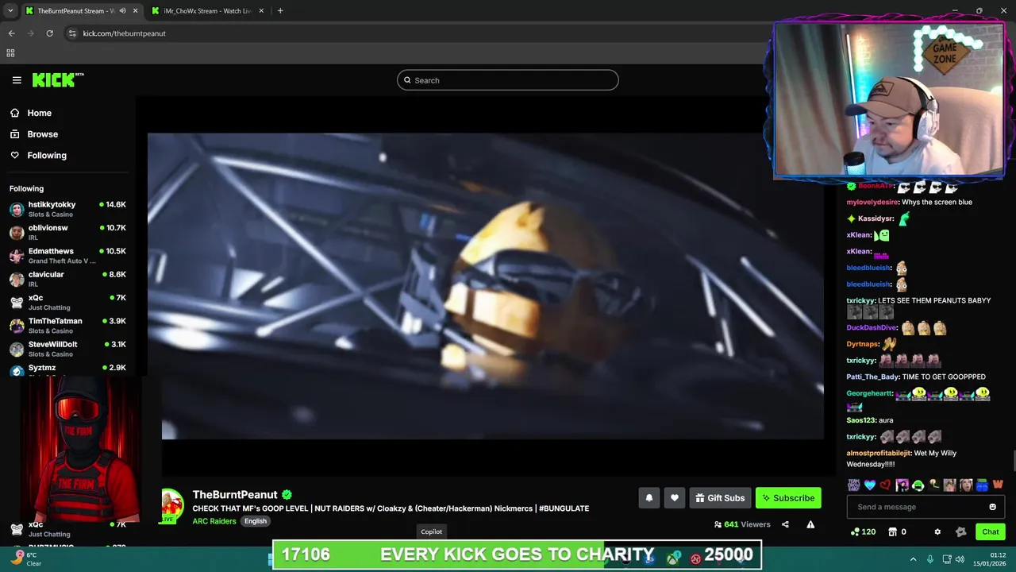Click username DuckDashDive in chat
This screenshot has height=572, width=1016.
872,327
